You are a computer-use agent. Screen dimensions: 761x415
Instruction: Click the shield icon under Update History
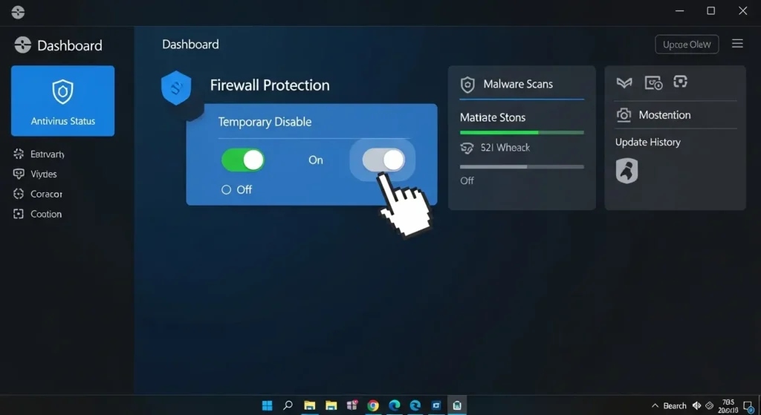(x=626, y=171)
